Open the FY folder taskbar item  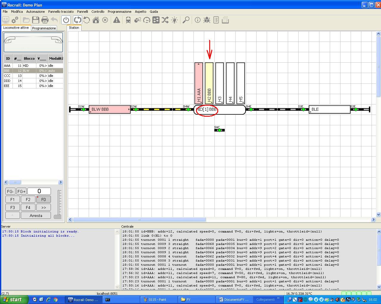click(x=197, y=300)
